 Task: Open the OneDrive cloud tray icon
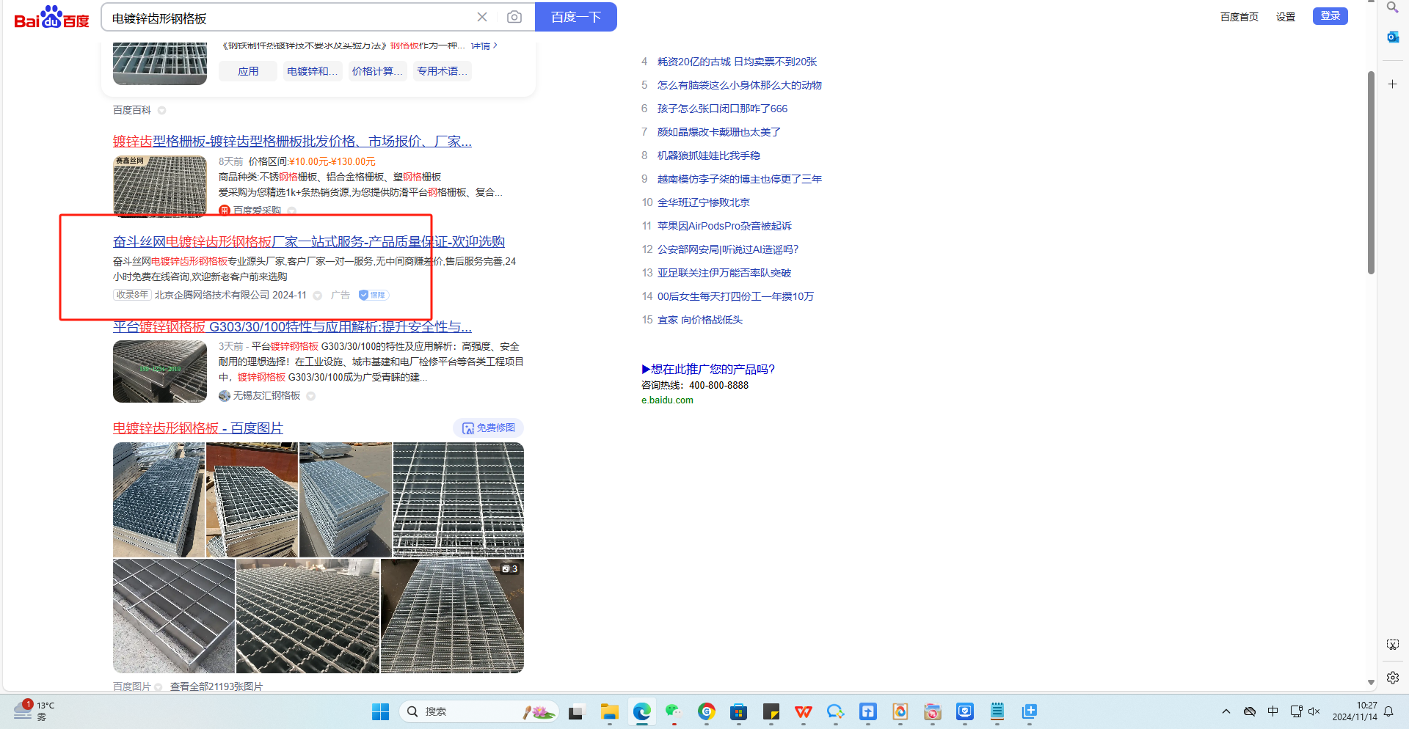(1250, 711)
